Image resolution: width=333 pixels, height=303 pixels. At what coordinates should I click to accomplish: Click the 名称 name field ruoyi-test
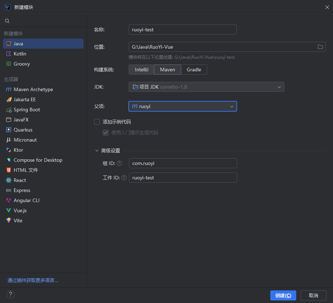(x=182, y=30)
